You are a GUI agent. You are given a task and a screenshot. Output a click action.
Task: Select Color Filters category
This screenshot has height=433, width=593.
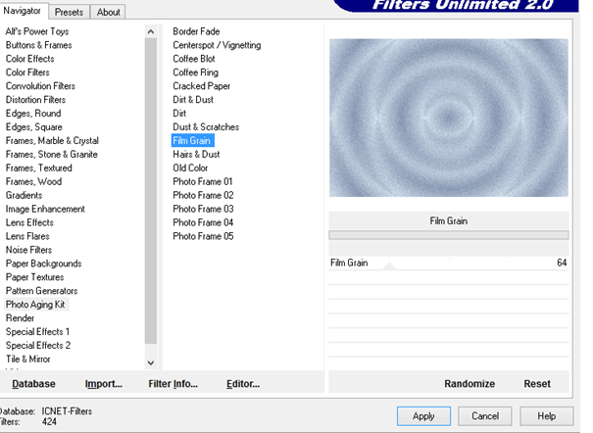[x=27, y=72]
